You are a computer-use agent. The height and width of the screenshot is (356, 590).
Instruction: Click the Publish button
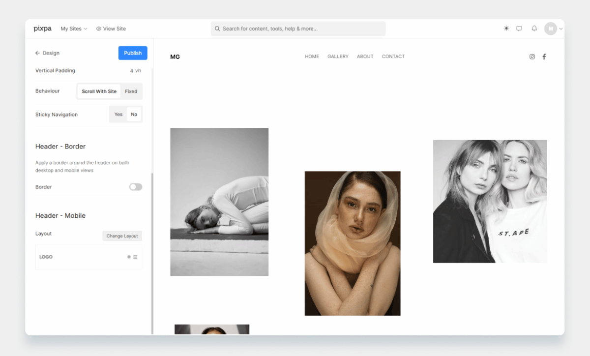pyautogui.click(x=133, y=53)
